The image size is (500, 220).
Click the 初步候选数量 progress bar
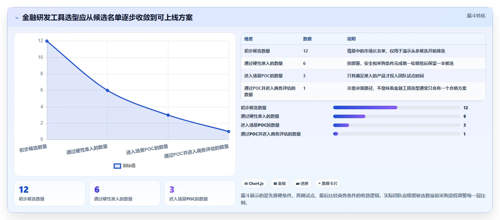(397, 108)
